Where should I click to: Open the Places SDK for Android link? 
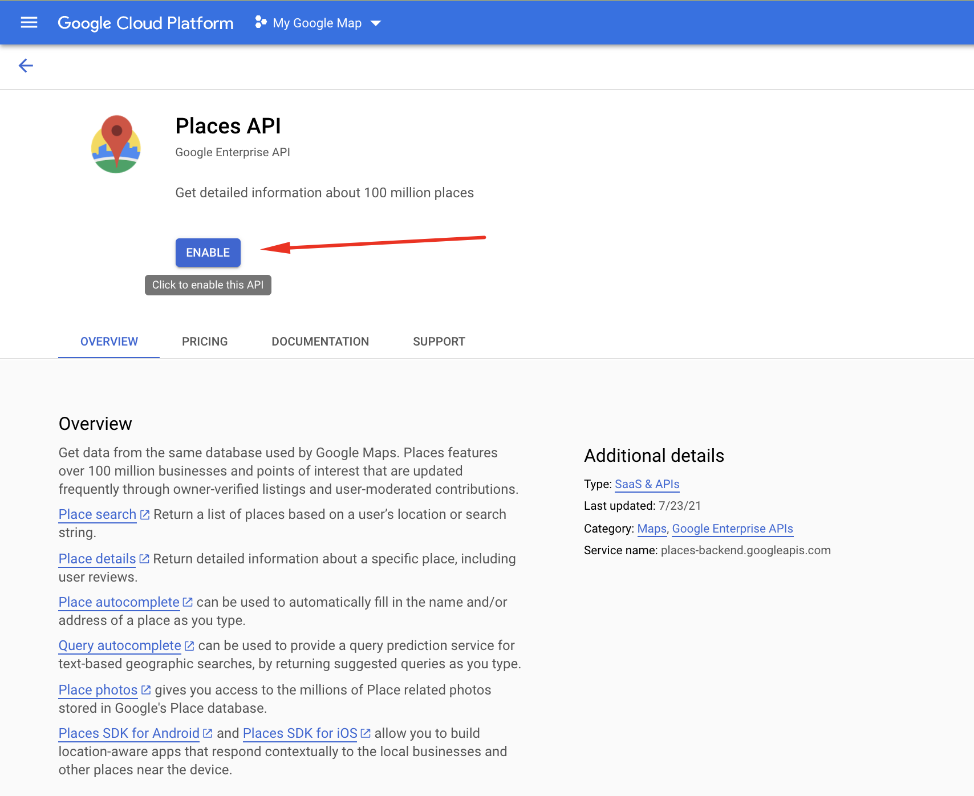click(x=129, y=733)
